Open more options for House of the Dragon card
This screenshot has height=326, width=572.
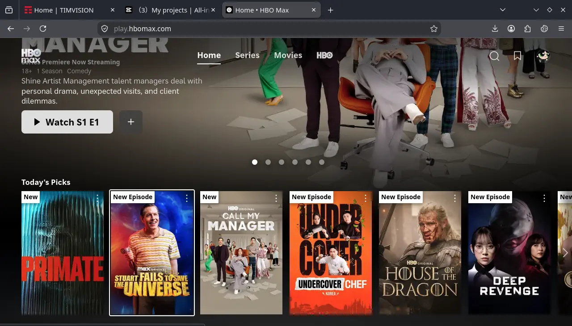[x=455, y=199]
